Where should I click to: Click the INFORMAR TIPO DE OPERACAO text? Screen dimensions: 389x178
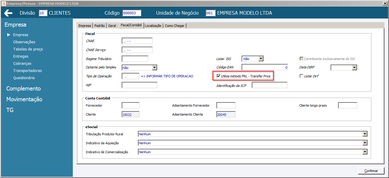(167, 76)
